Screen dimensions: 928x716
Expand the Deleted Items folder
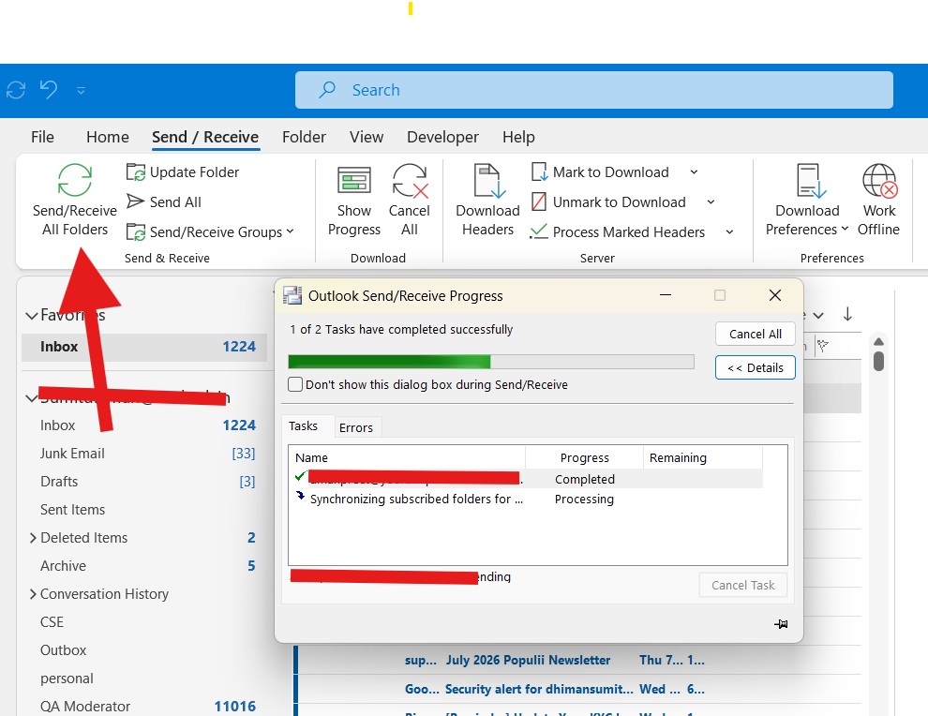point(33,538)
